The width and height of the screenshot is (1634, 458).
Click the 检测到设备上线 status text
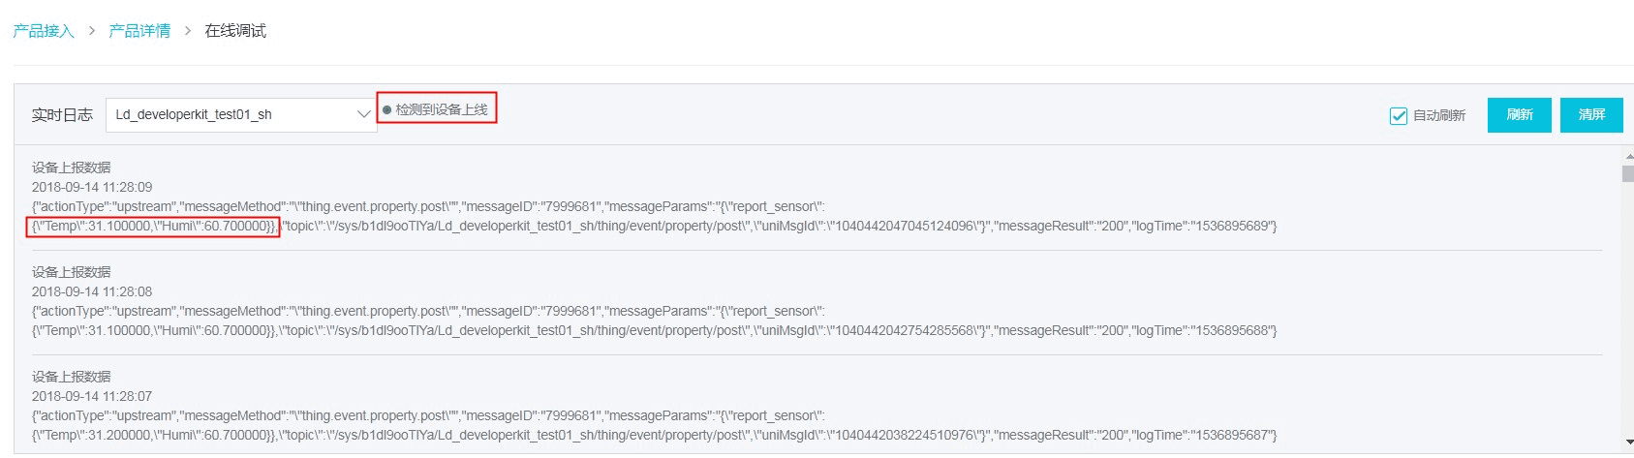coord(442,109)
